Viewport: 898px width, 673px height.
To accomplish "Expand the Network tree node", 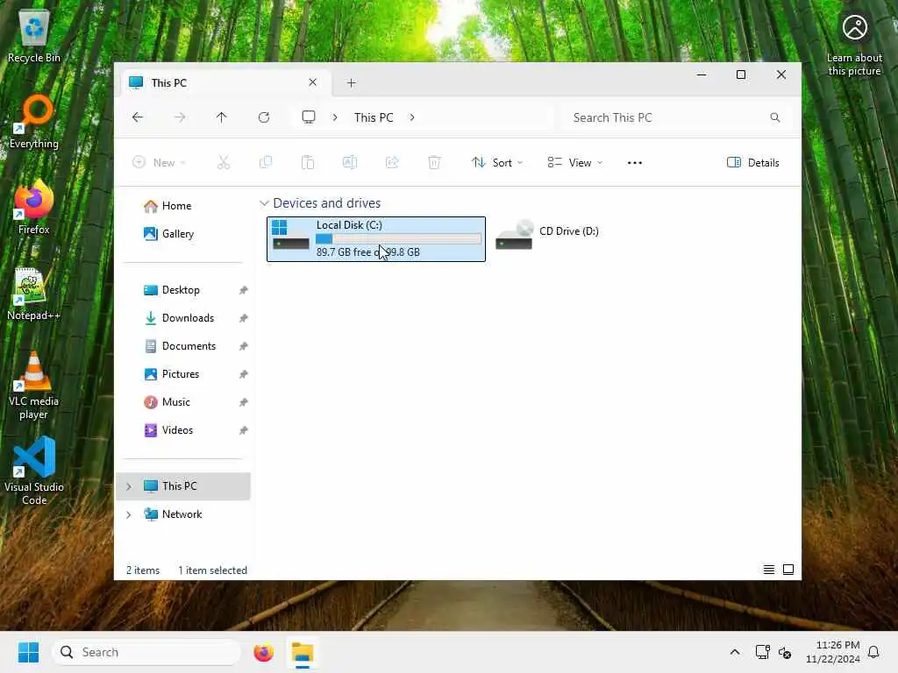I will pyautogui.click(x=129, y=514).
